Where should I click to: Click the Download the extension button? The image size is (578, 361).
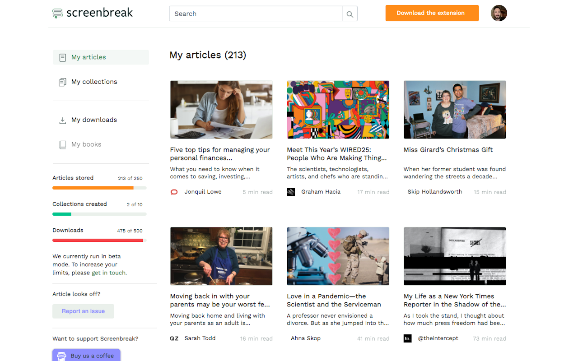(432, 13)
